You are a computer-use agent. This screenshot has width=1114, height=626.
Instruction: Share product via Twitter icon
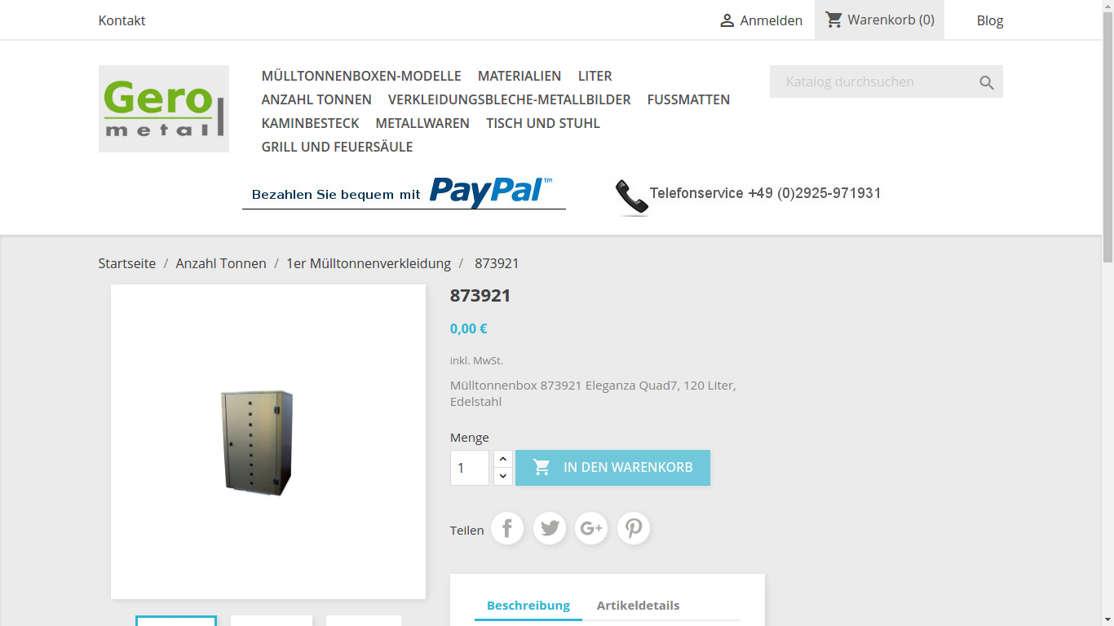(550, 529)
